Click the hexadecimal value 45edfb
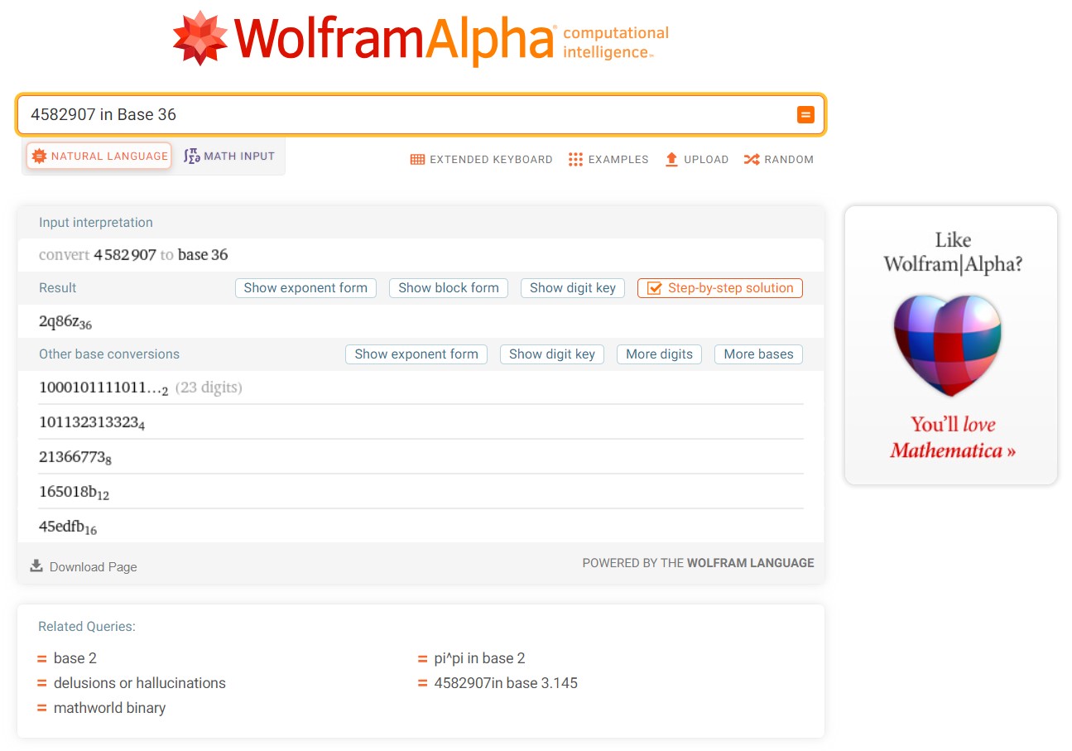 coord(68,527)
